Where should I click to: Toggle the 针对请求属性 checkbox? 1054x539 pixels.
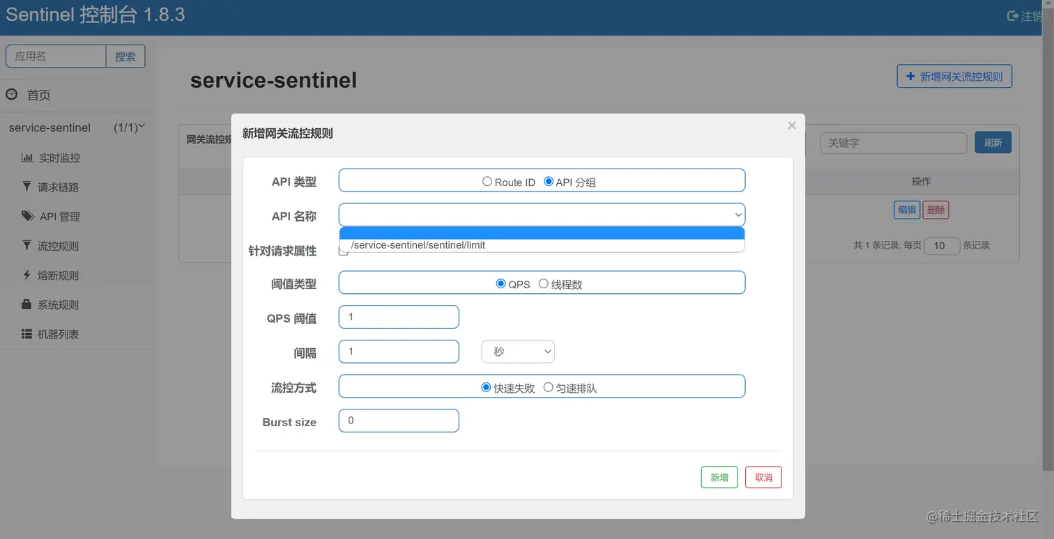(344, 251)
